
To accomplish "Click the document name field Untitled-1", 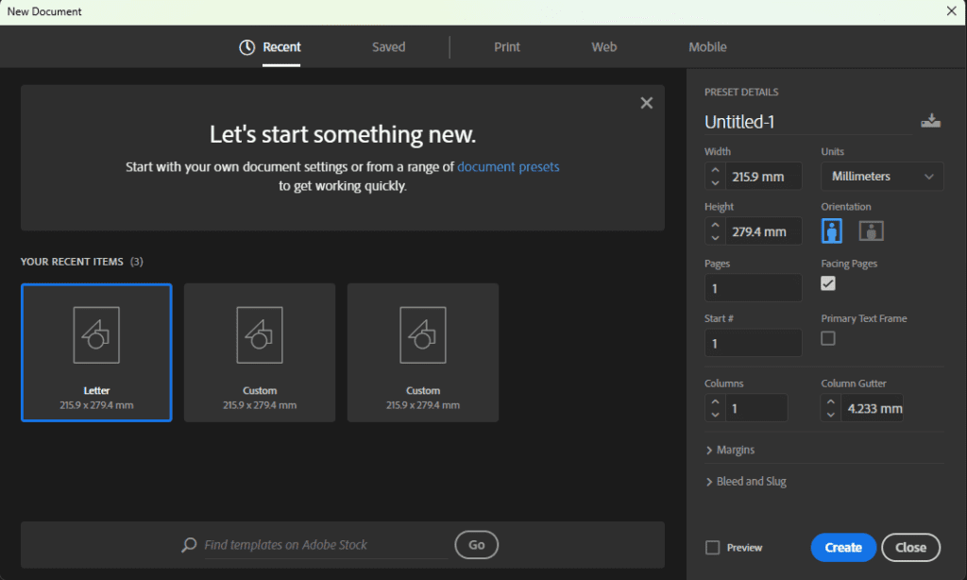I will 807,122.
